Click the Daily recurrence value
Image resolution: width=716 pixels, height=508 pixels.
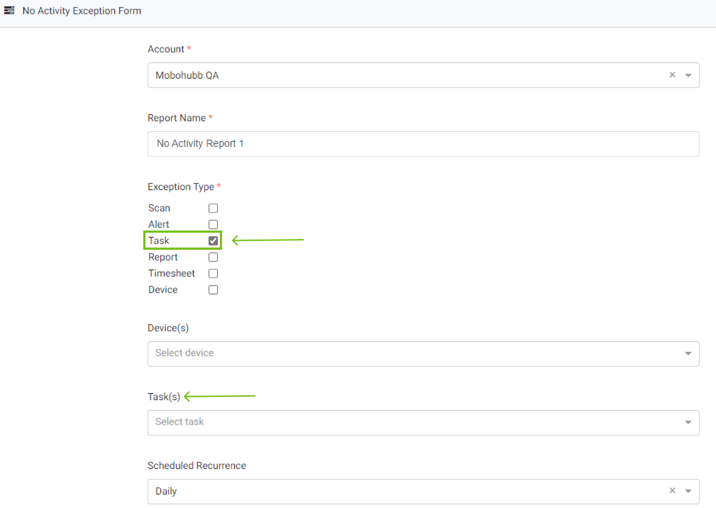coord(166,491)
